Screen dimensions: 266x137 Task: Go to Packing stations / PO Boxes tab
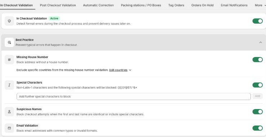tap(141, 5)
